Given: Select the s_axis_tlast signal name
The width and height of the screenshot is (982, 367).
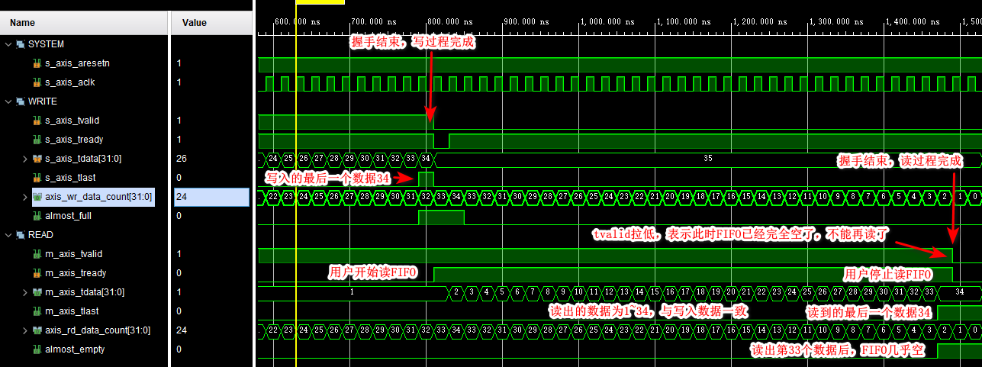Looking at the screenshot, I should [x=70, y=178].
